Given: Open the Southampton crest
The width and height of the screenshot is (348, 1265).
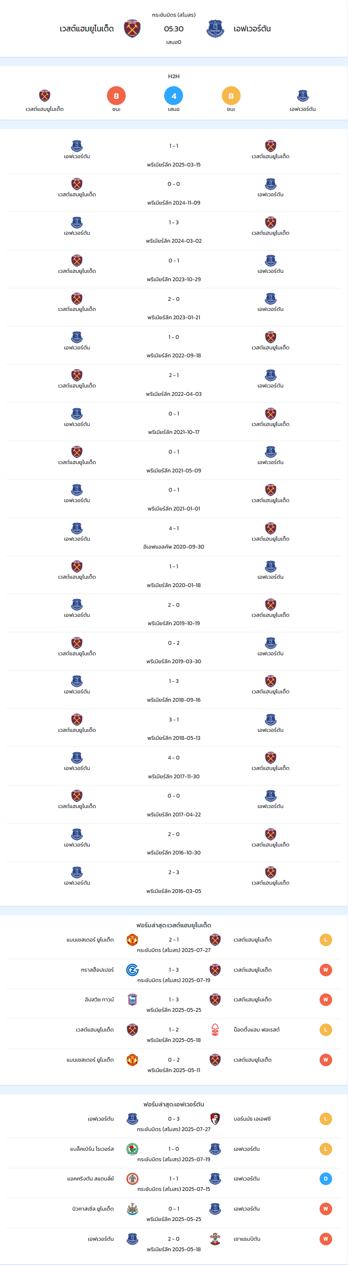Looking at the screenshot, I should click(x=215, y=1239).
